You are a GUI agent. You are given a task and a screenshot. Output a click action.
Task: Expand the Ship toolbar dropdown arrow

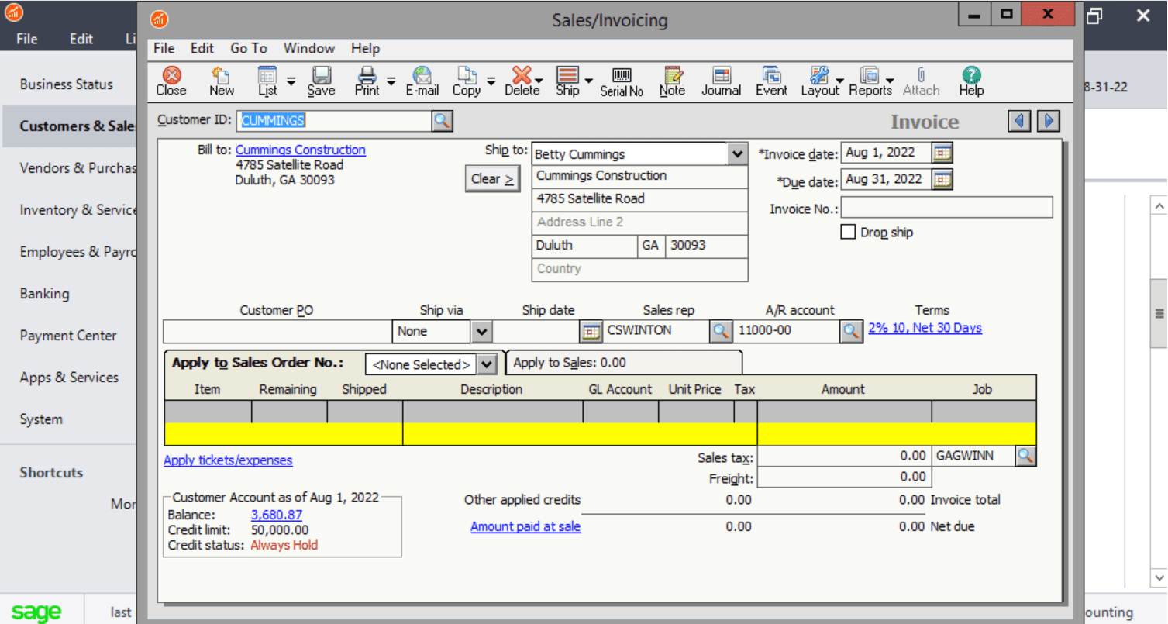pyautogui.click(x=588, y=81)
